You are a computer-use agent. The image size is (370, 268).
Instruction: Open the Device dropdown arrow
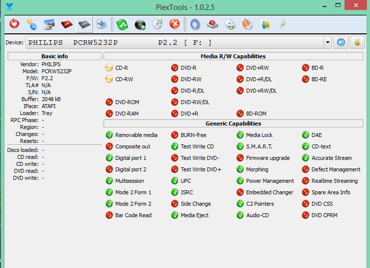pos(328,42)
